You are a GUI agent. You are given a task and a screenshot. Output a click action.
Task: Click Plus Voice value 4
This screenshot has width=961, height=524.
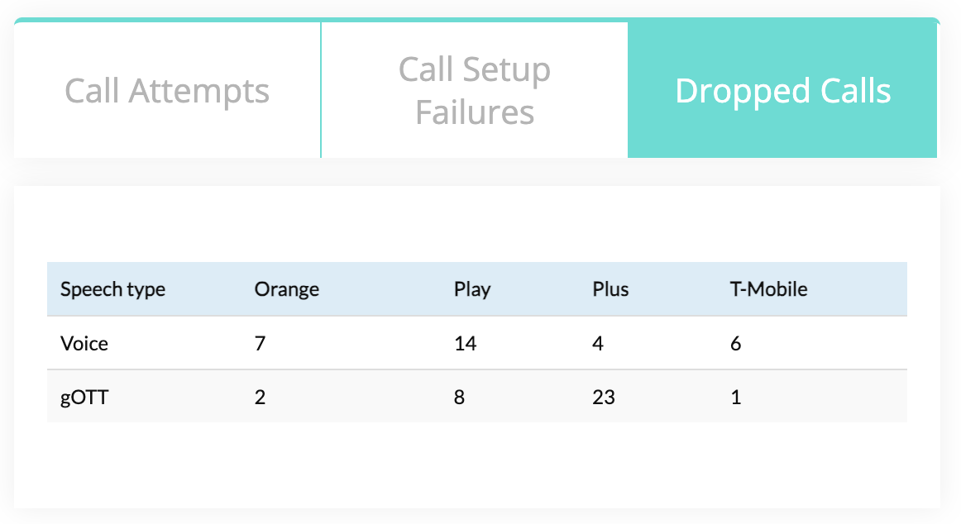pos(598,344)
